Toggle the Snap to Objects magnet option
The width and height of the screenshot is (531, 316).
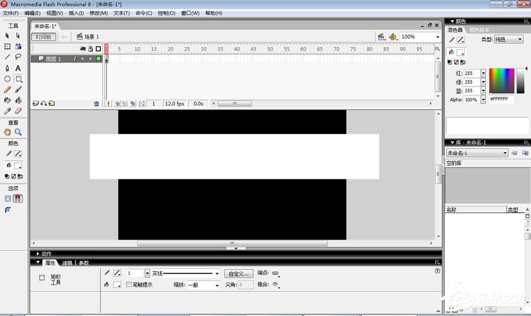coord(18,198)
